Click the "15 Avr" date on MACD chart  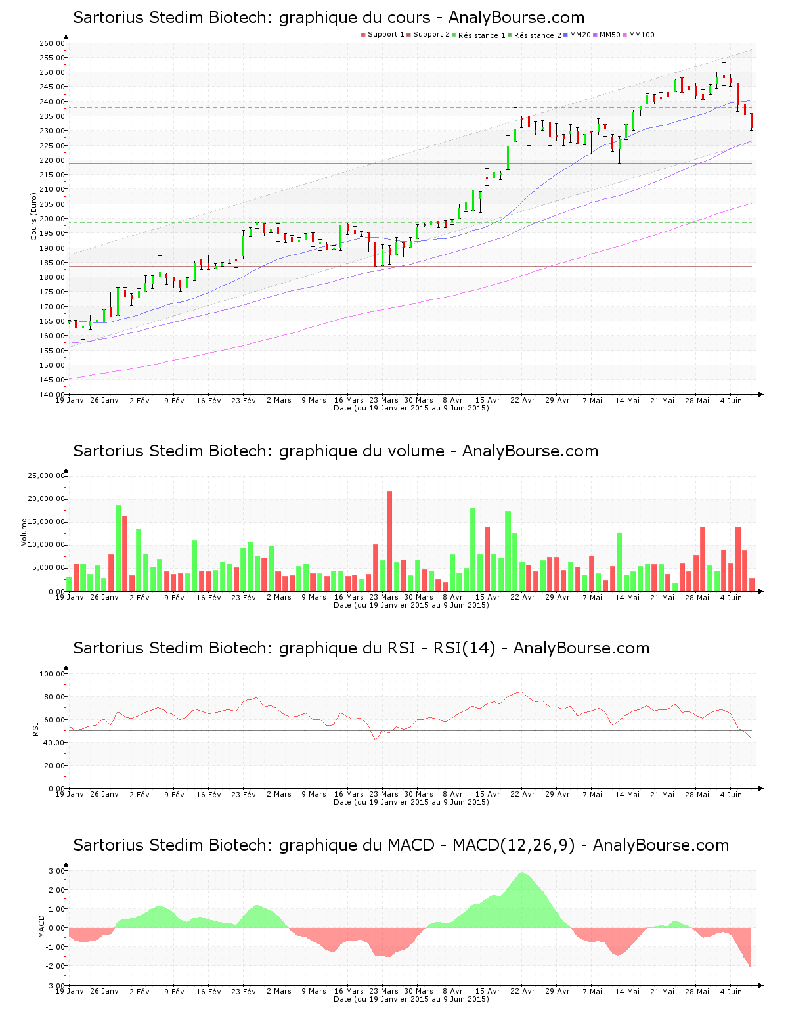(488, 991)
